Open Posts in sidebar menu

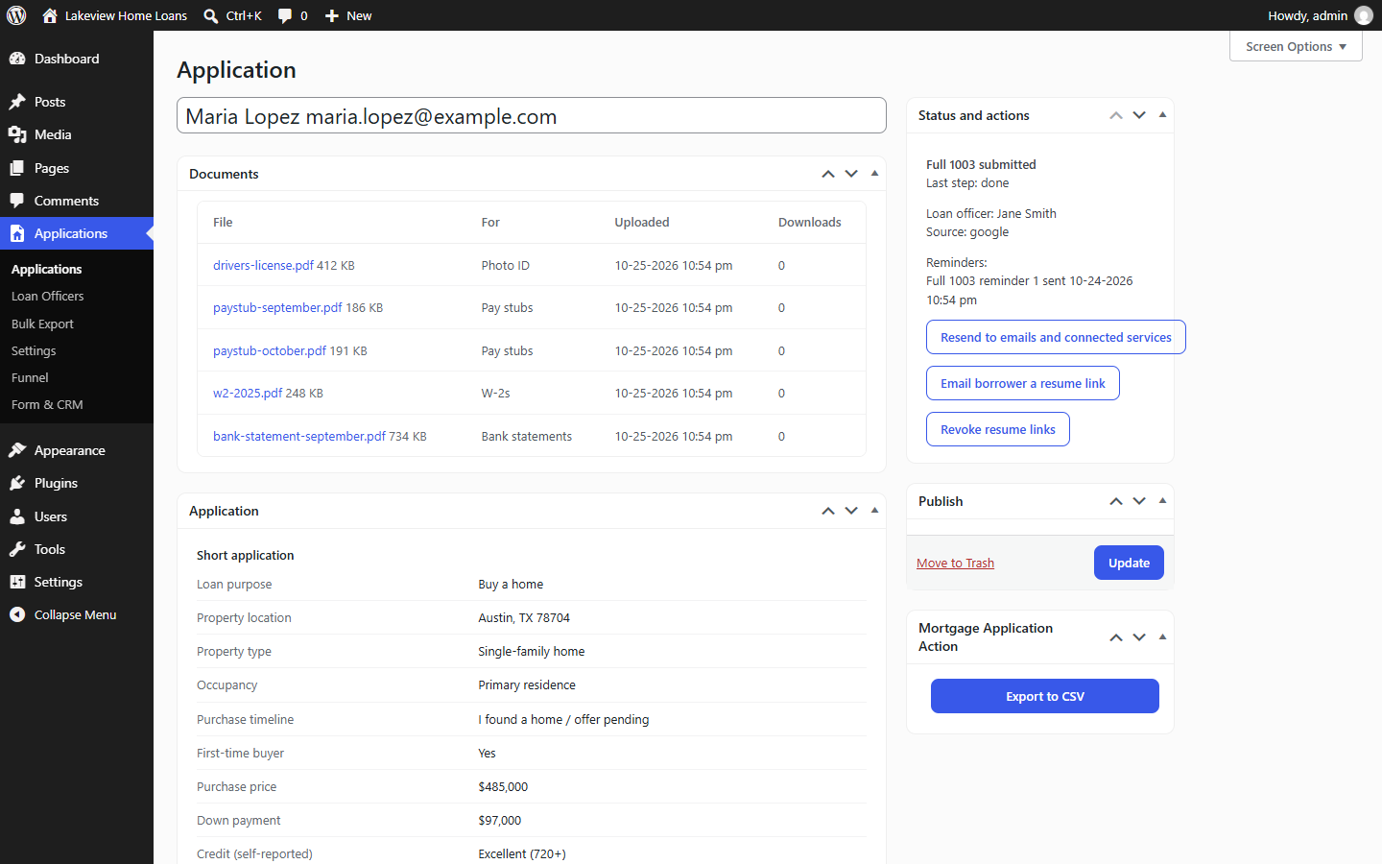(77, 102)
